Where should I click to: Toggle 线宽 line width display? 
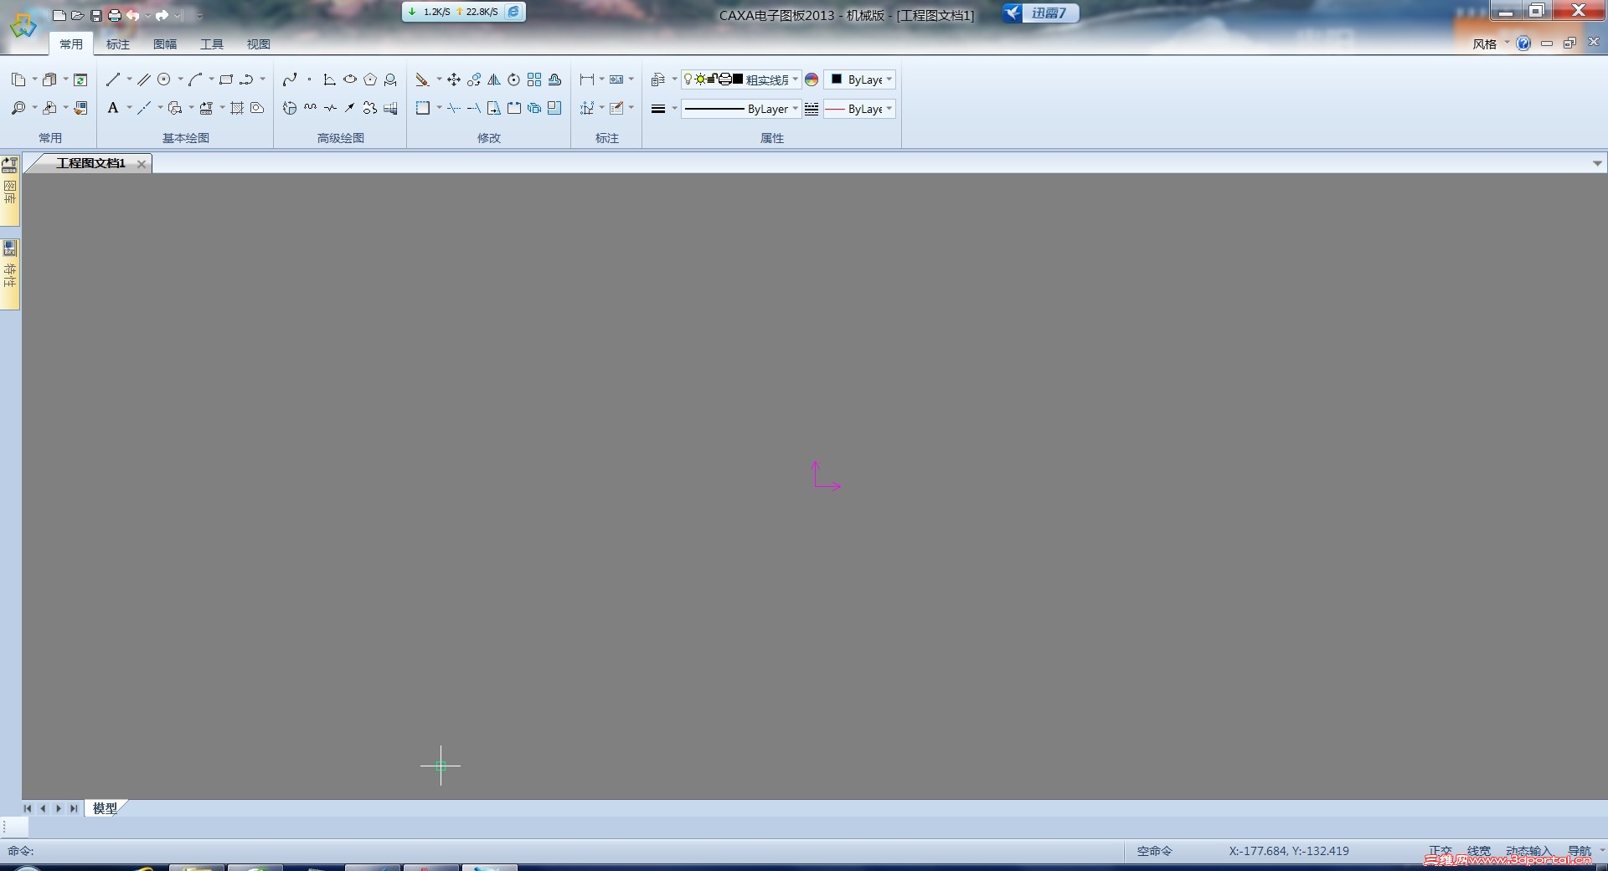click(1478, 851)
